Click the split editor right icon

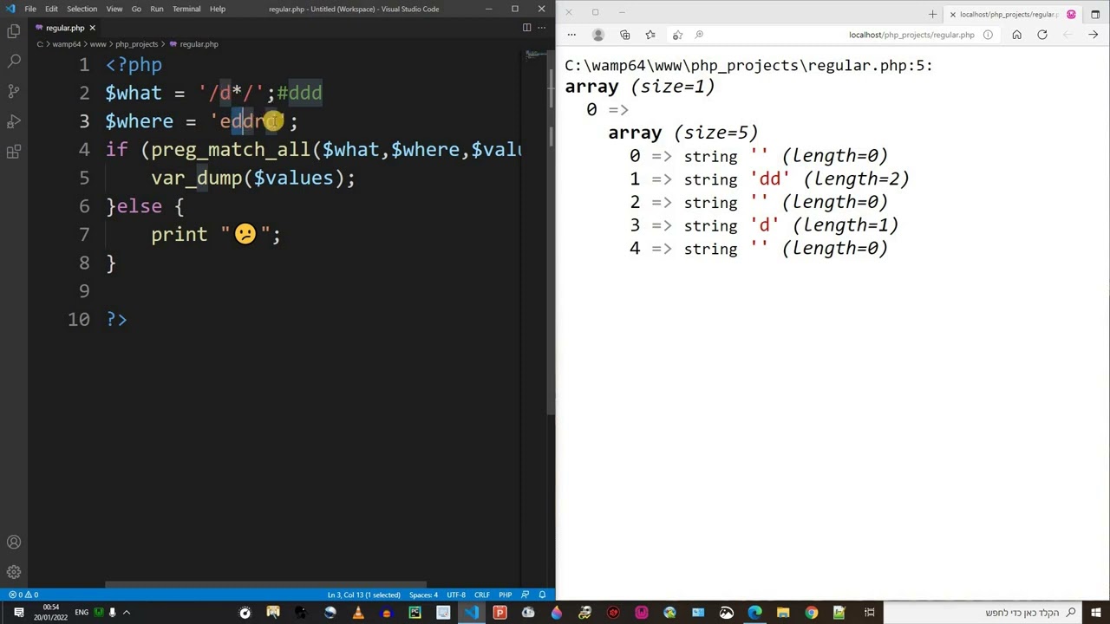[526, 28]
